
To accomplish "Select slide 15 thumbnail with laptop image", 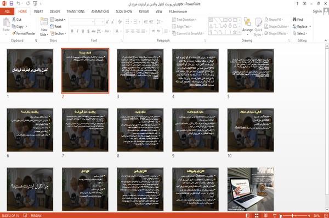I will tap(251, 189).
